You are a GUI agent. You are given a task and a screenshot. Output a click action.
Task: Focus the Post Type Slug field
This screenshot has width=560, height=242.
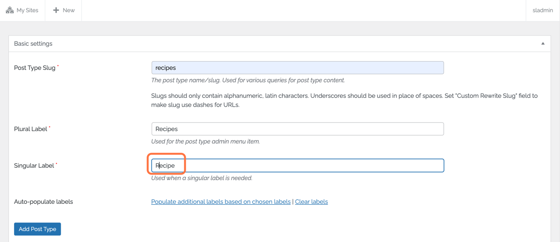pos(297,68)
